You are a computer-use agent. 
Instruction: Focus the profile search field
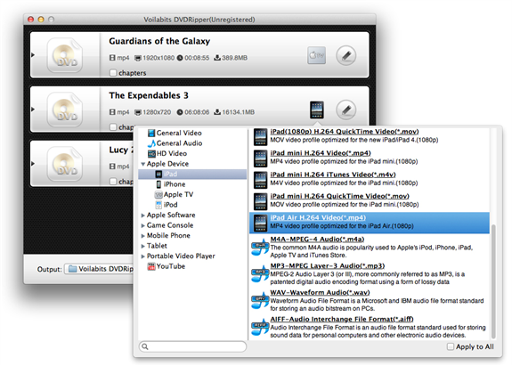192,346
